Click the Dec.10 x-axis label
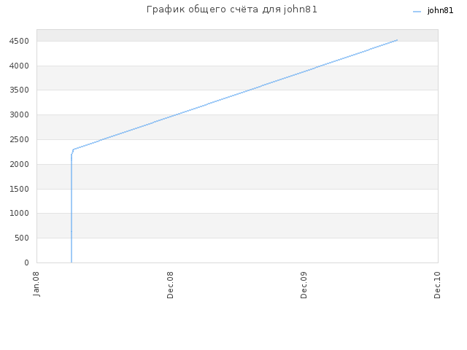This screenshot has height=350, width=467. coord(437,285)
